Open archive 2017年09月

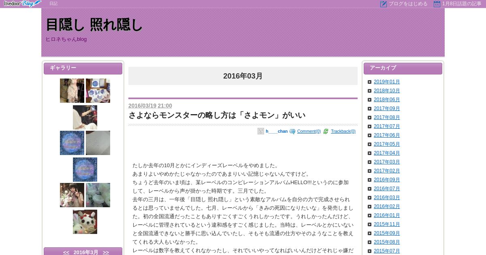click(x=387, y=108)
